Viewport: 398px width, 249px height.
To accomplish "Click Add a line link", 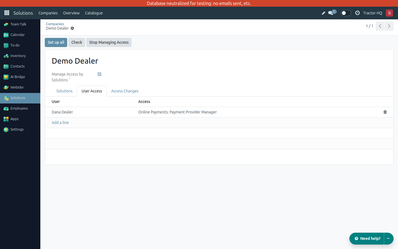I will pyautogui.click(x=60, y=123).
